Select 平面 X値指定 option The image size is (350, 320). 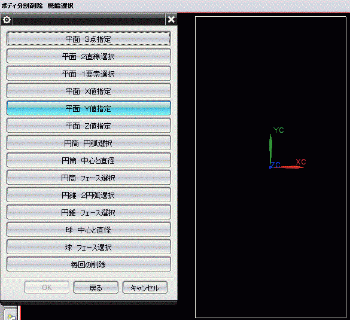point(89,91)
